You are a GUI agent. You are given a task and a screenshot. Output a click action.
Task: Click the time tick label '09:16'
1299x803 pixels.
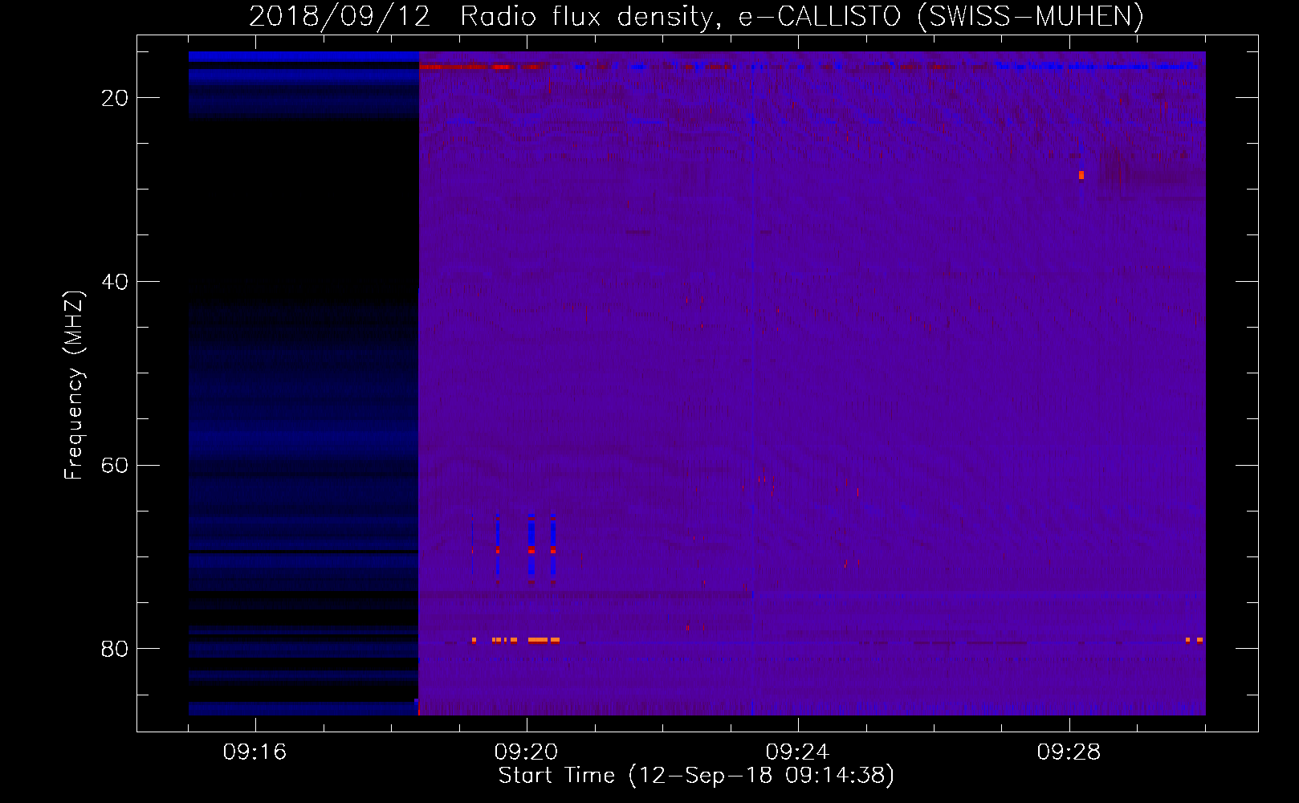click(255, 752)
